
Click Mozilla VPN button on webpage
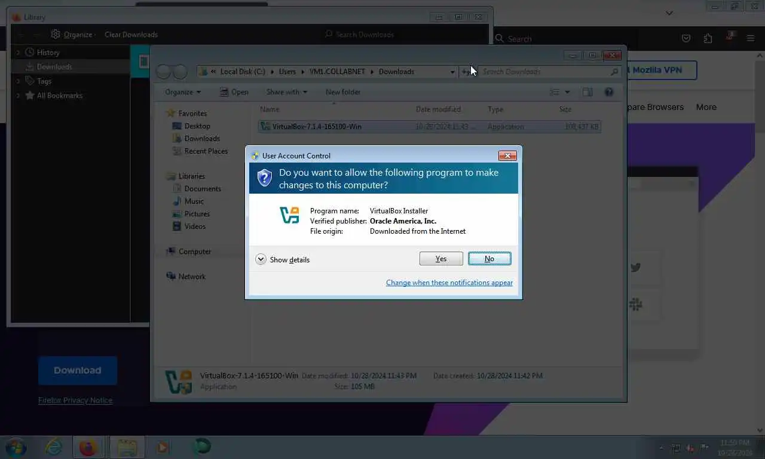pos(659,70)
